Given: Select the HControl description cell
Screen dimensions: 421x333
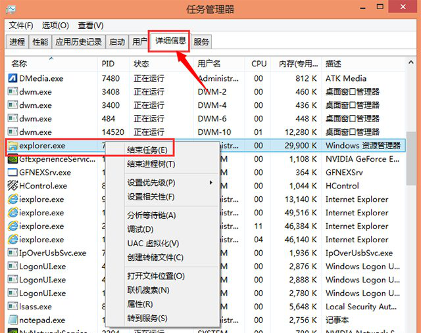Looking at the screenshot, I should pos(342,185).
